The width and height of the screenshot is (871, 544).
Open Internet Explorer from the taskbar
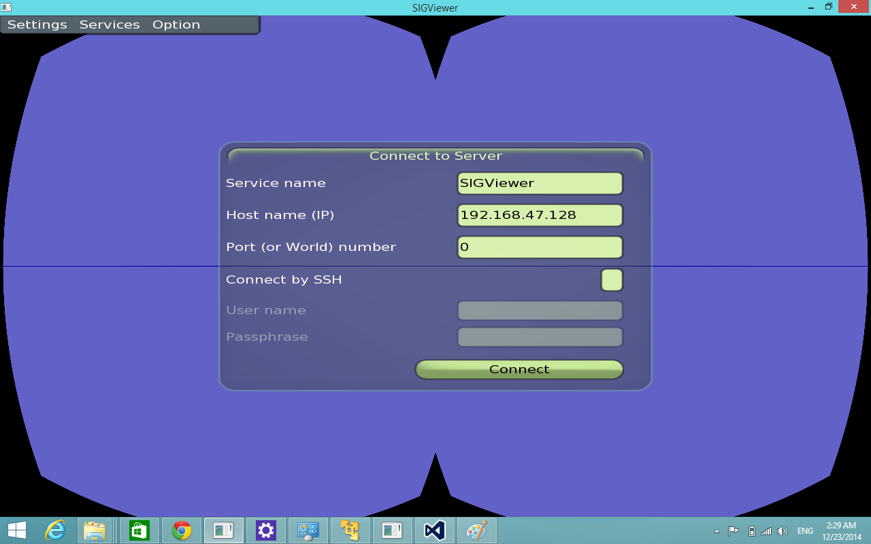[55, 530]
